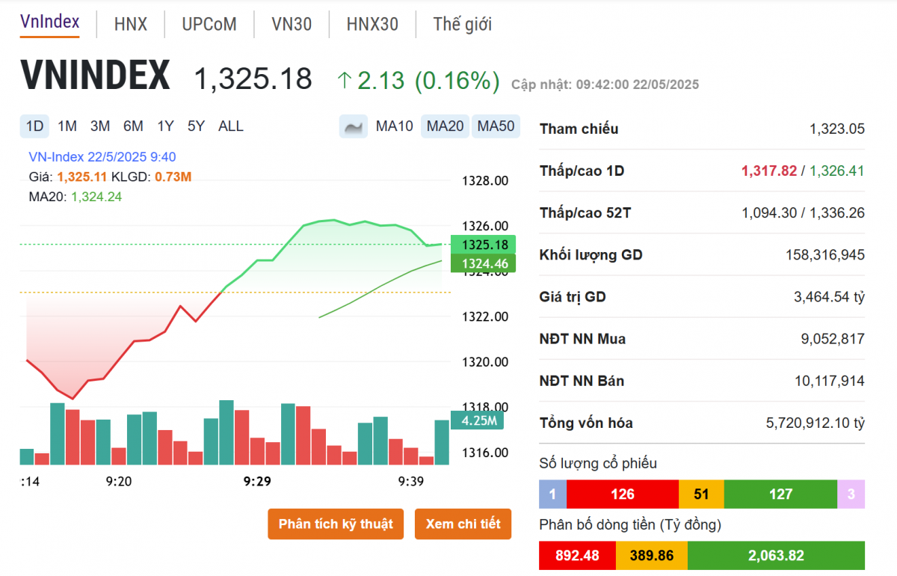Set chart range to 6M
897x576 pixels.
coord(133,126)
